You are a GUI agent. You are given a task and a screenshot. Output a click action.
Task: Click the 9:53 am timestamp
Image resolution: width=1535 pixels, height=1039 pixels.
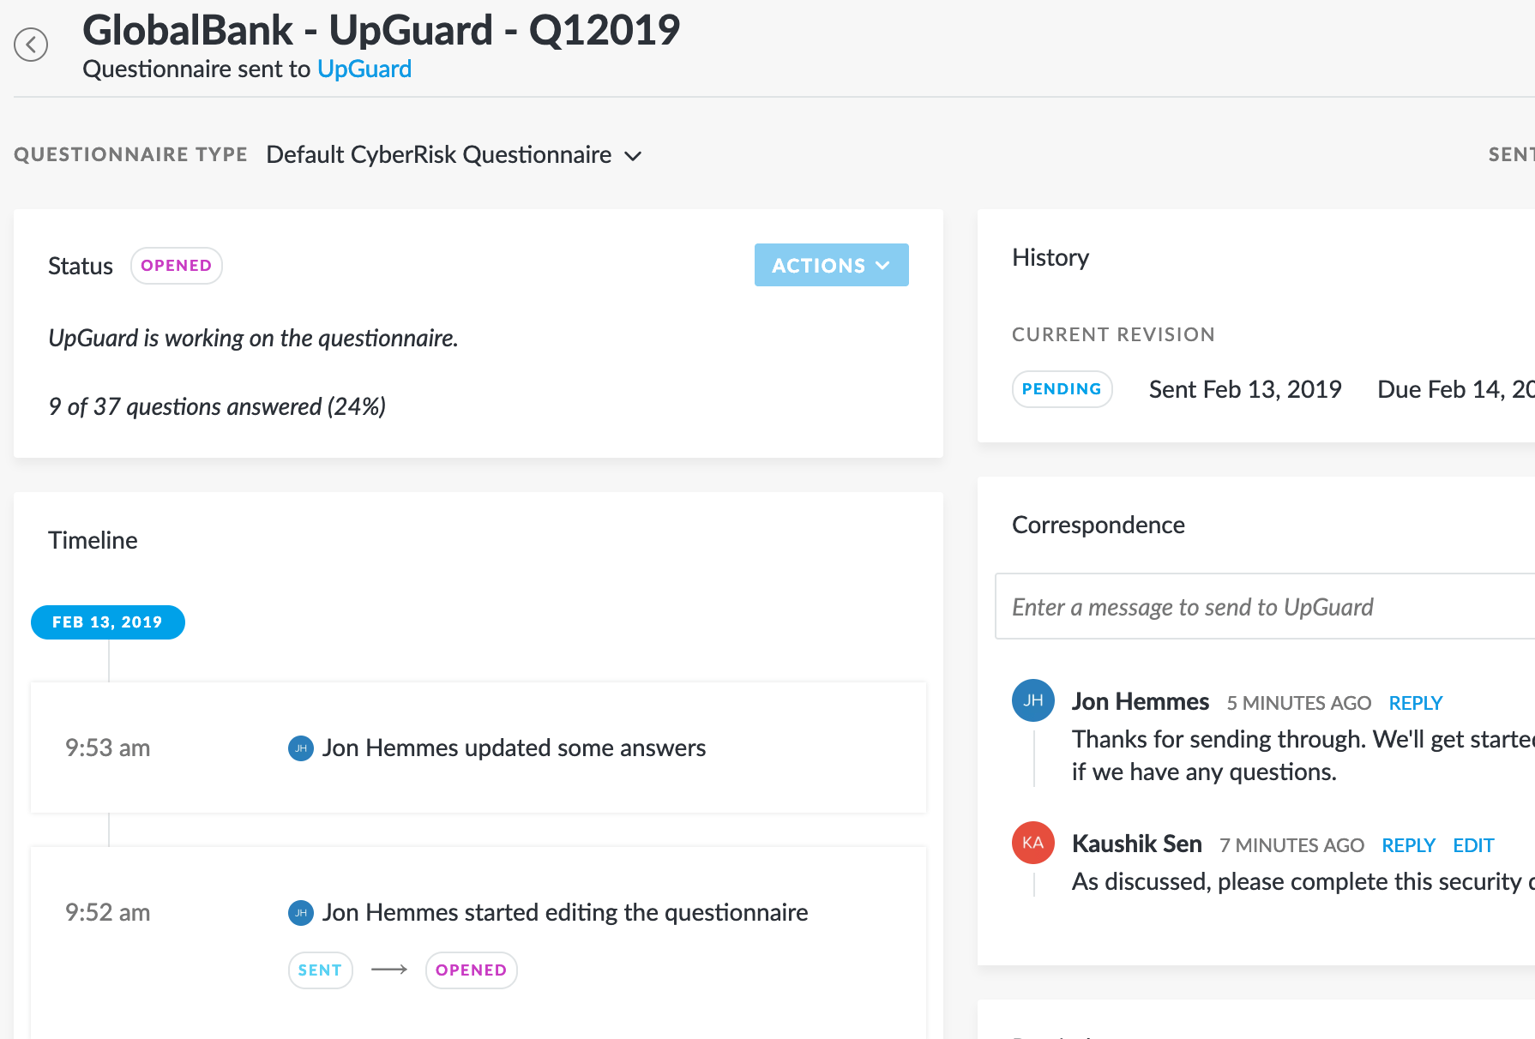click(x=107, y=748)
